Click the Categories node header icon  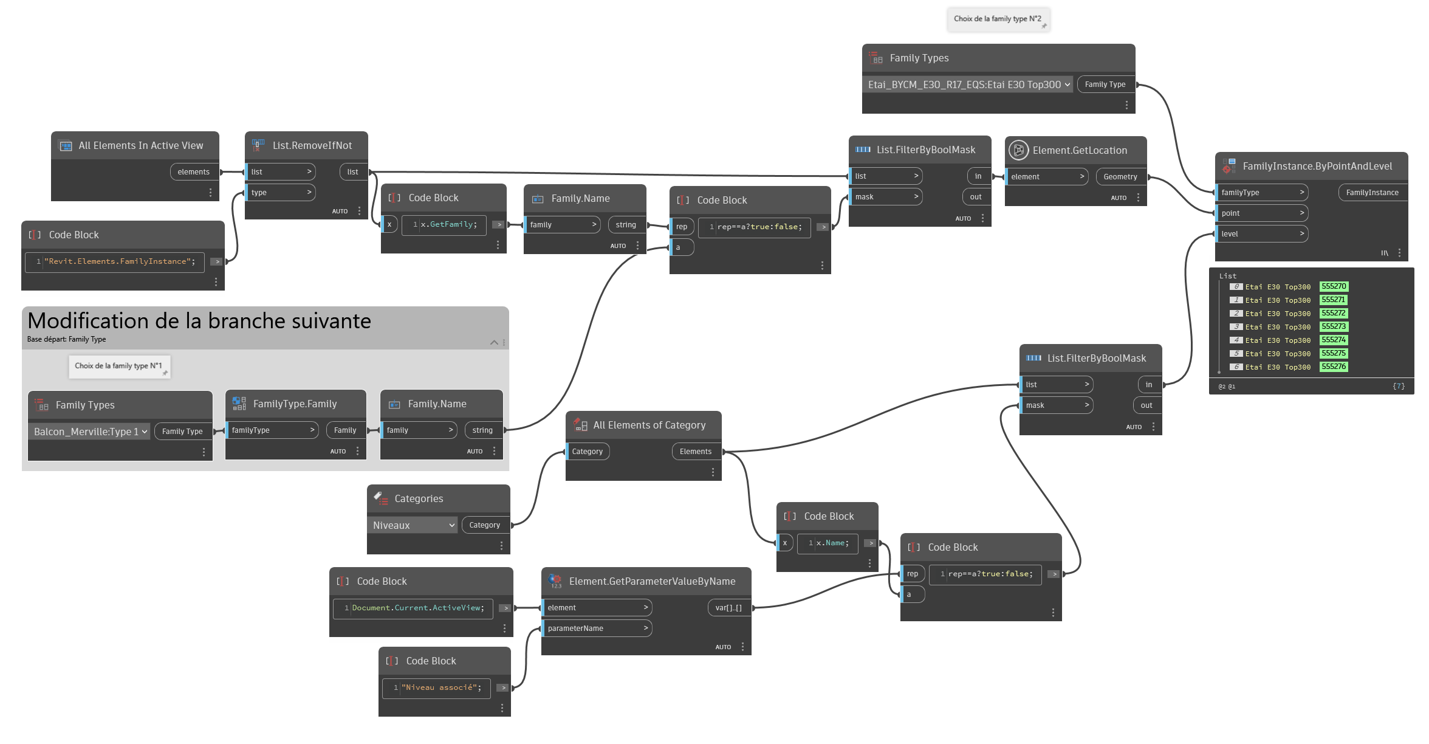click(381, 498)
